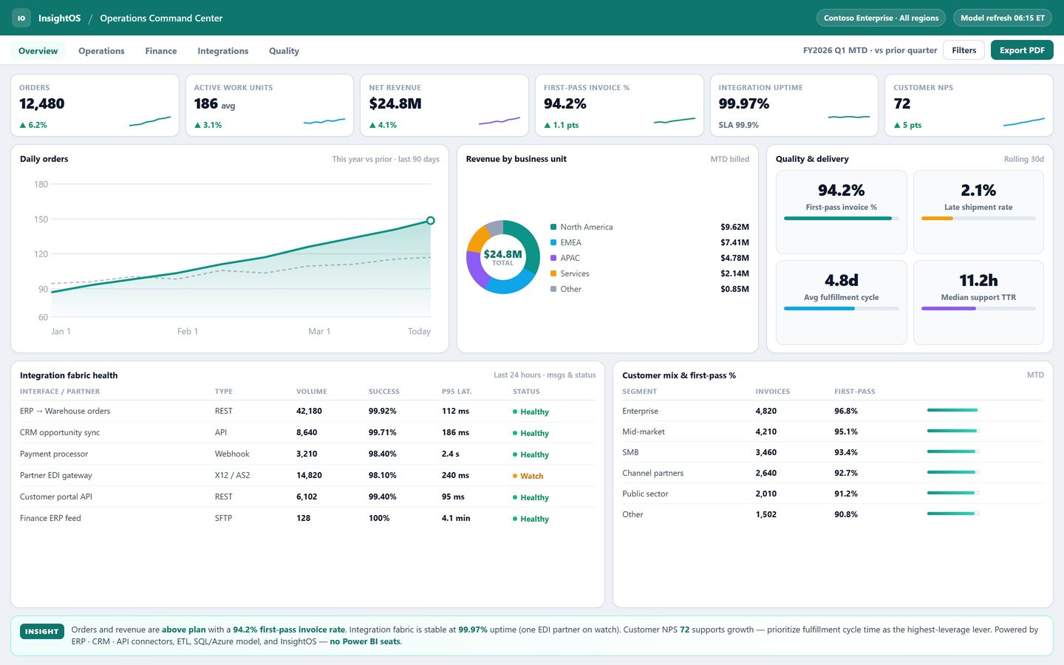Click the INSIGHT badge in the bottom banner

(x=41, y=632)
